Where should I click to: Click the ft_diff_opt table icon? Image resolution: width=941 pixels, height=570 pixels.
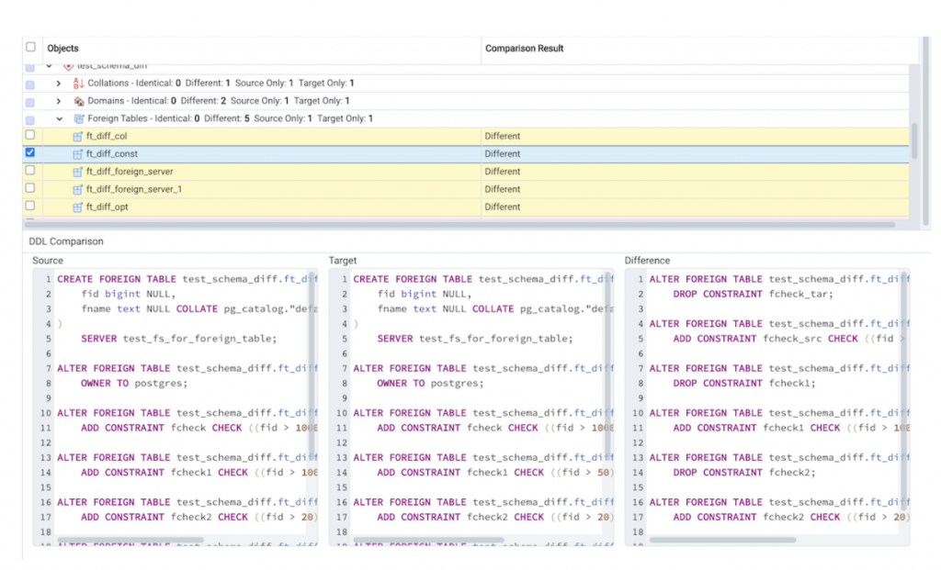(x=77, y=207)
